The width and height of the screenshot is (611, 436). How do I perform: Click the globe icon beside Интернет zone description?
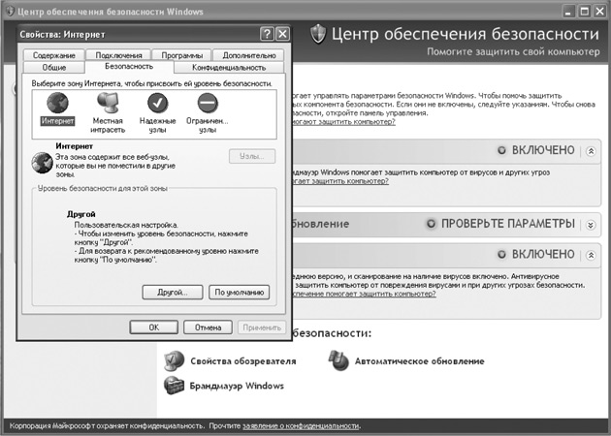42,163
